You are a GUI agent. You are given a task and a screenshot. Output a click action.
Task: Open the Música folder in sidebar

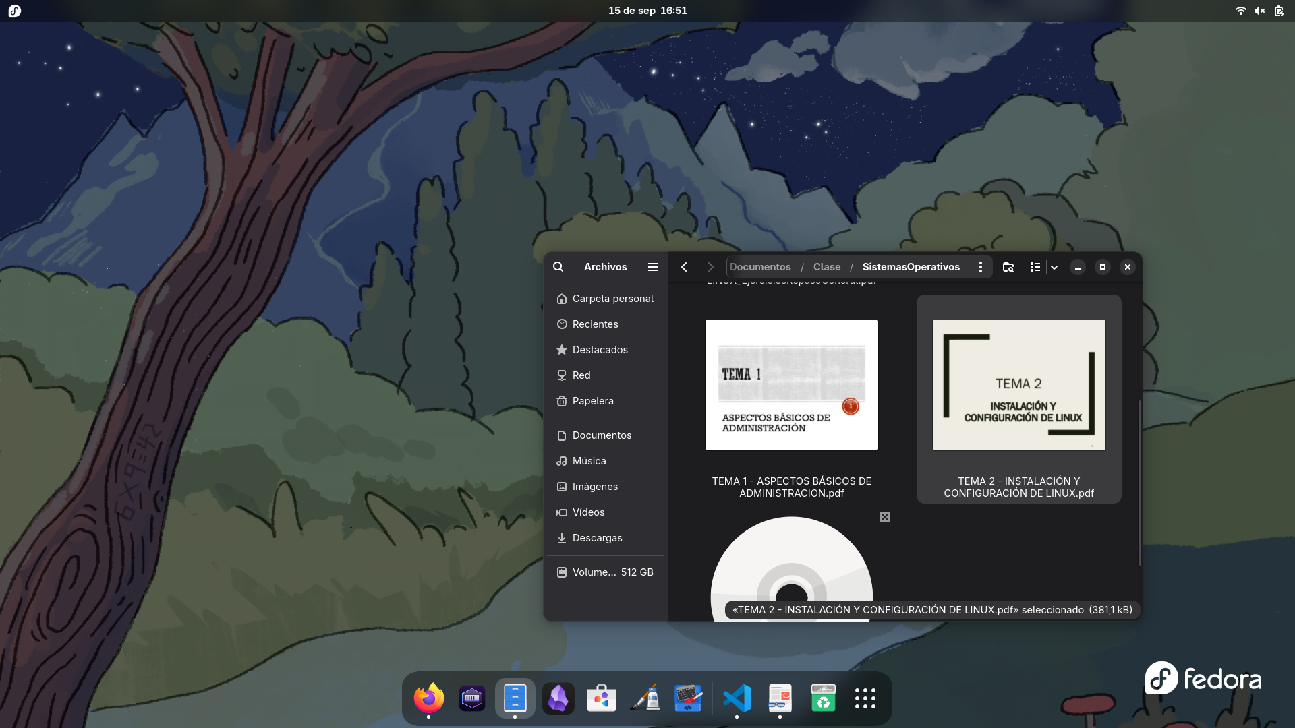pos(606,461)
